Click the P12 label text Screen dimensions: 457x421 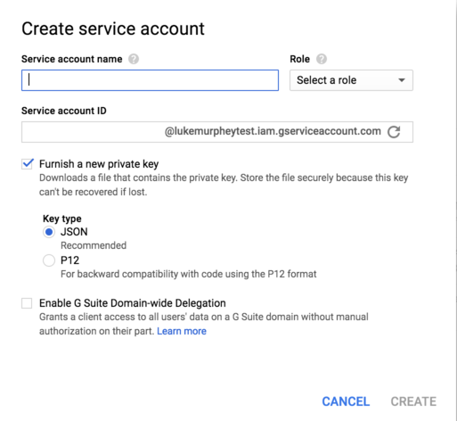(69, 260)
